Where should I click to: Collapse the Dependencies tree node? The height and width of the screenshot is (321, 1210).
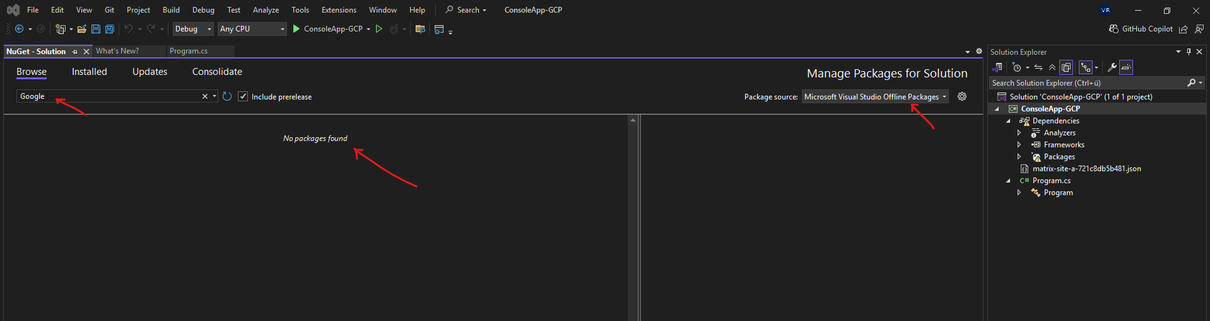tap(1008, 121)
